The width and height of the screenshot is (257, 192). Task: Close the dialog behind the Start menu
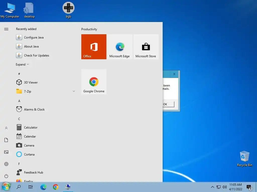coord(174,74)
